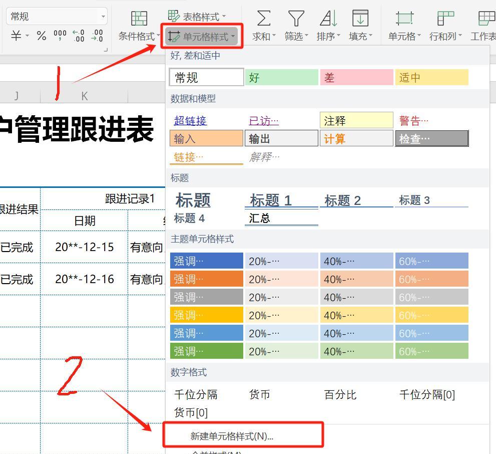Expand the currency symbol dropdown arrow

click(x=27, y=36)
